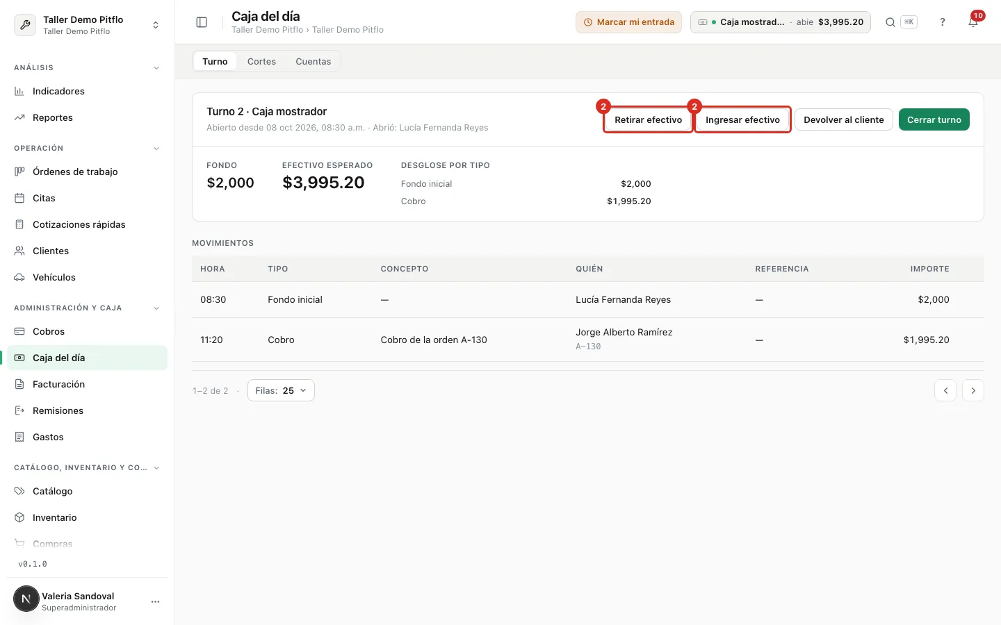Click Retirar efectivo button
Screen dimensions: 1001x625
(649, 119)
